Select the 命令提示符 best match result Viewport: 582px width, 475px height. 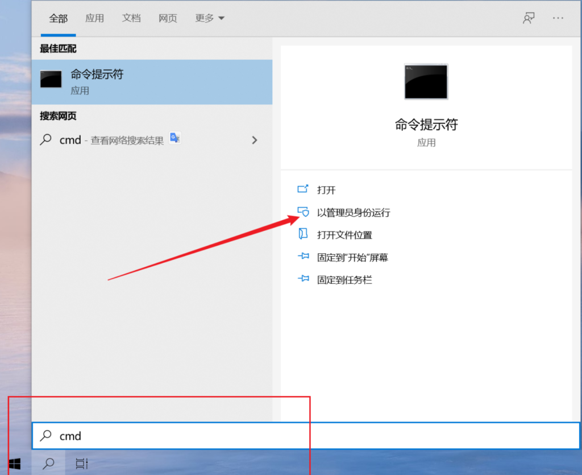[x=152, y=81]
